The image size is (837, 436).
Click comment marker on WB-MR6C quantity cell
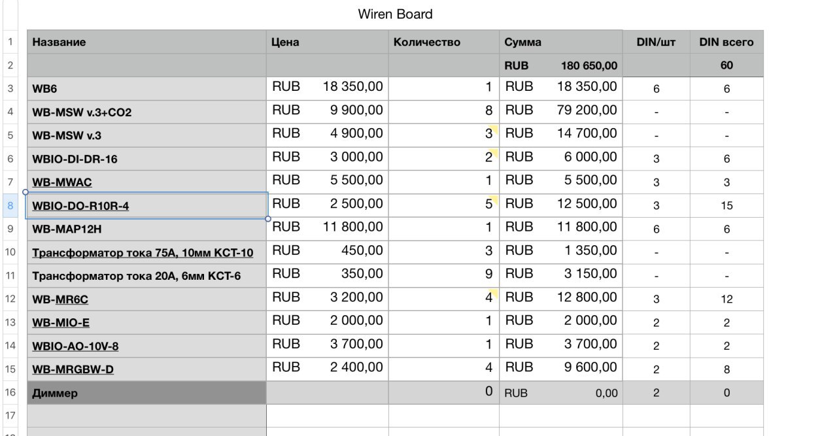[x=494, y=292]
